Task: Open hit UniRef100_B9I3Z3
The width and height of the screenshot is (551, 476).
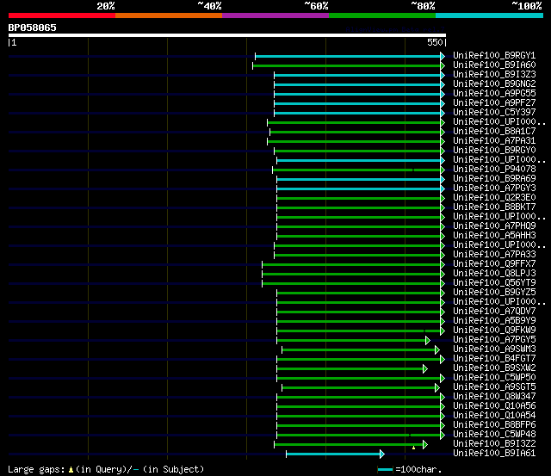Action: tap(494, 75)
